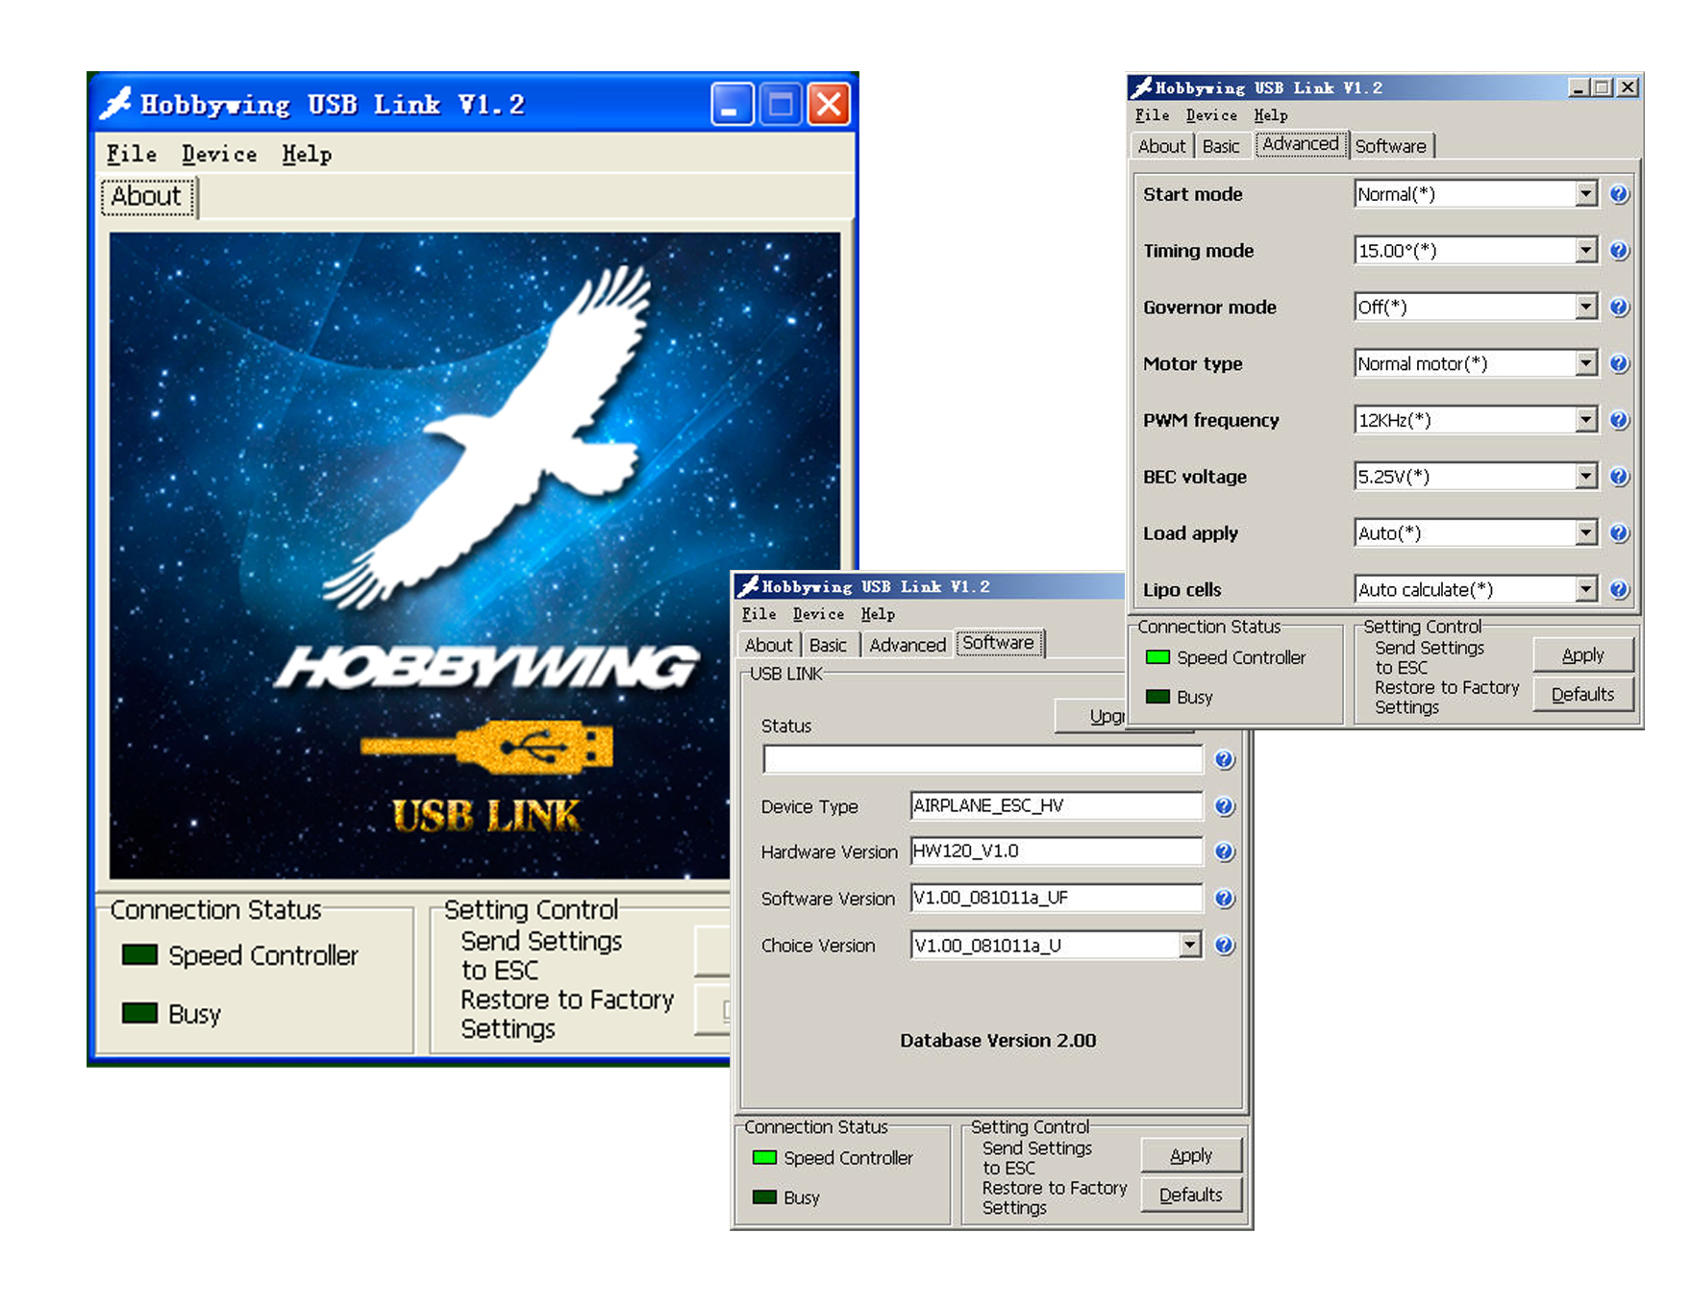Open Device menu in Software window
Viewport: 1692px width, 1307px height.
[818, 614]
